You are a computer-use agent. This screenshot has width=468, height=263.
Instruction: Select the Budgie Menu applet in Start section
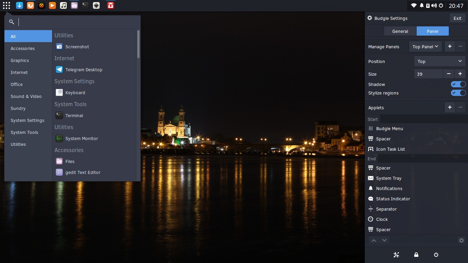(389, 128)
